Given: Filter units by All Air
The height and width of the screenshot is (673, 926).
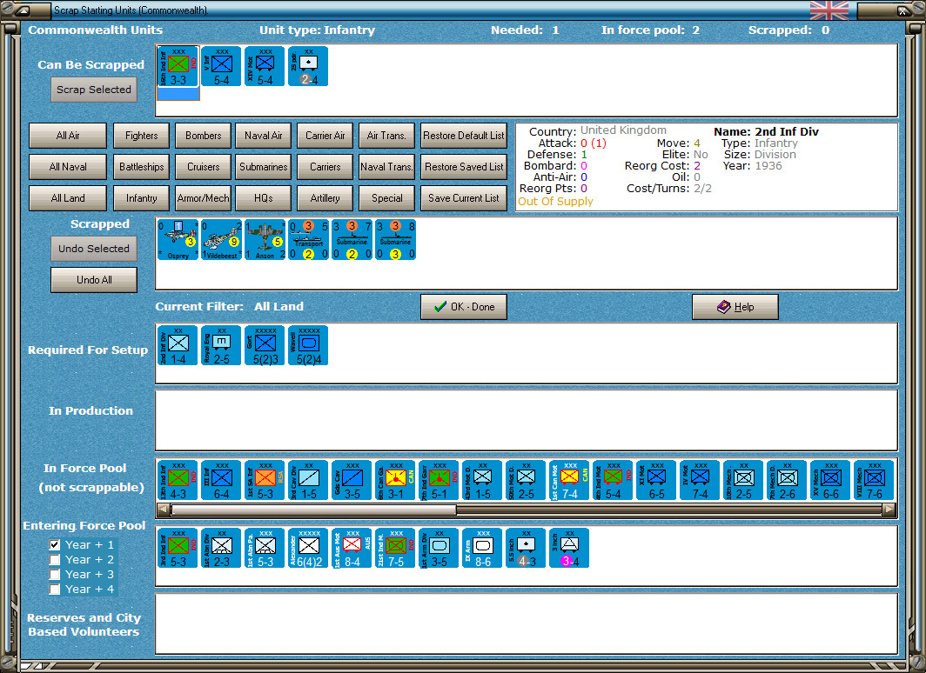Looking at the screenshot, I should pyautogui.click(x=68, y=136).
